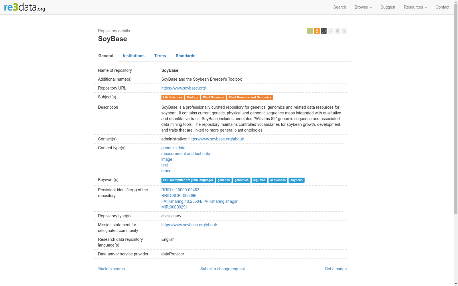
Task: Click 'Submit a change request'
Action: coord(222,269)
